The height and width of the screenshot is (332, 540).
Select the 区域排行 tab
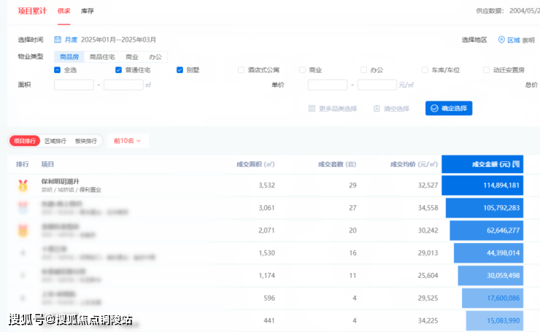point(55,140)
